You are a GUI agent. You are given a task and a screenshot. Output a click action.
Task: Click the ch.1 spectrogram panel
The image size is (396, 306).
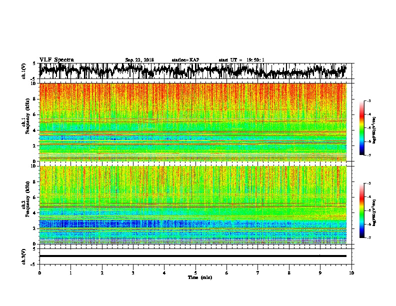(193, 122)
